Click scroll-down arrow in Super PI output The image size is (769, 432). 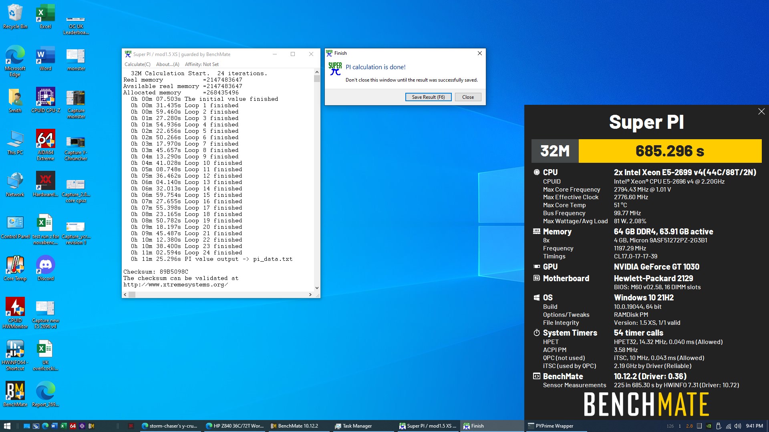(317, 288)
